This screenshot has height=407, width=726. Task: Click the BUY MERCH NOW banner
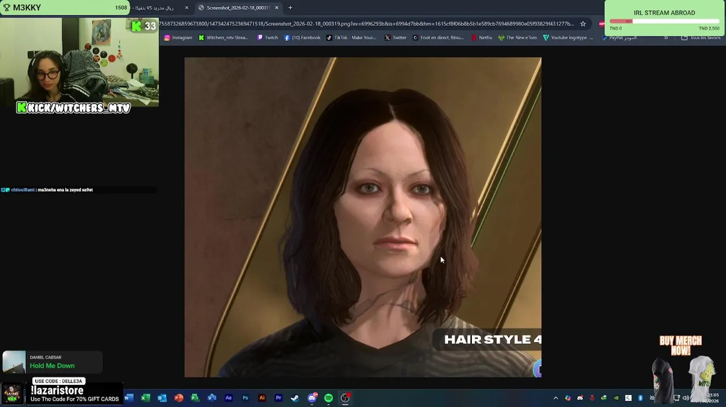[x=681, y=345]
